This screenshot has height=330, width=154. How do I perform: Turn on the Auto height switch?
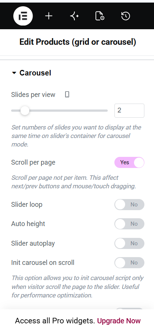click(129, 224)
